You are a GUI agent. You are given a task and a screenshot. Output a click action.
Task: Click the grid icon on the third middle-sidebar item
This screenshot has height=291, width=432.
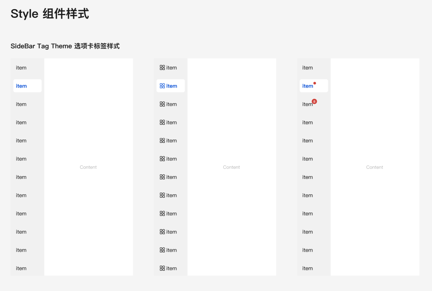coord(162,104)
